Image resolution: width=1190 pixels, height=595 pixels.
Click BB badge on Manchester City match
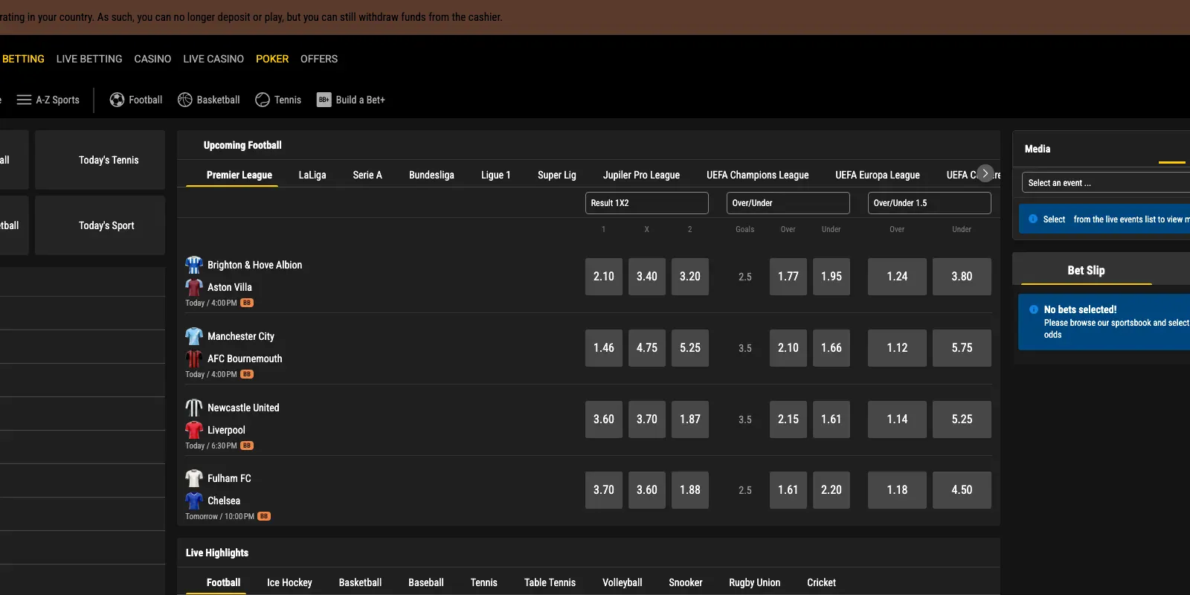click(247, 374)
